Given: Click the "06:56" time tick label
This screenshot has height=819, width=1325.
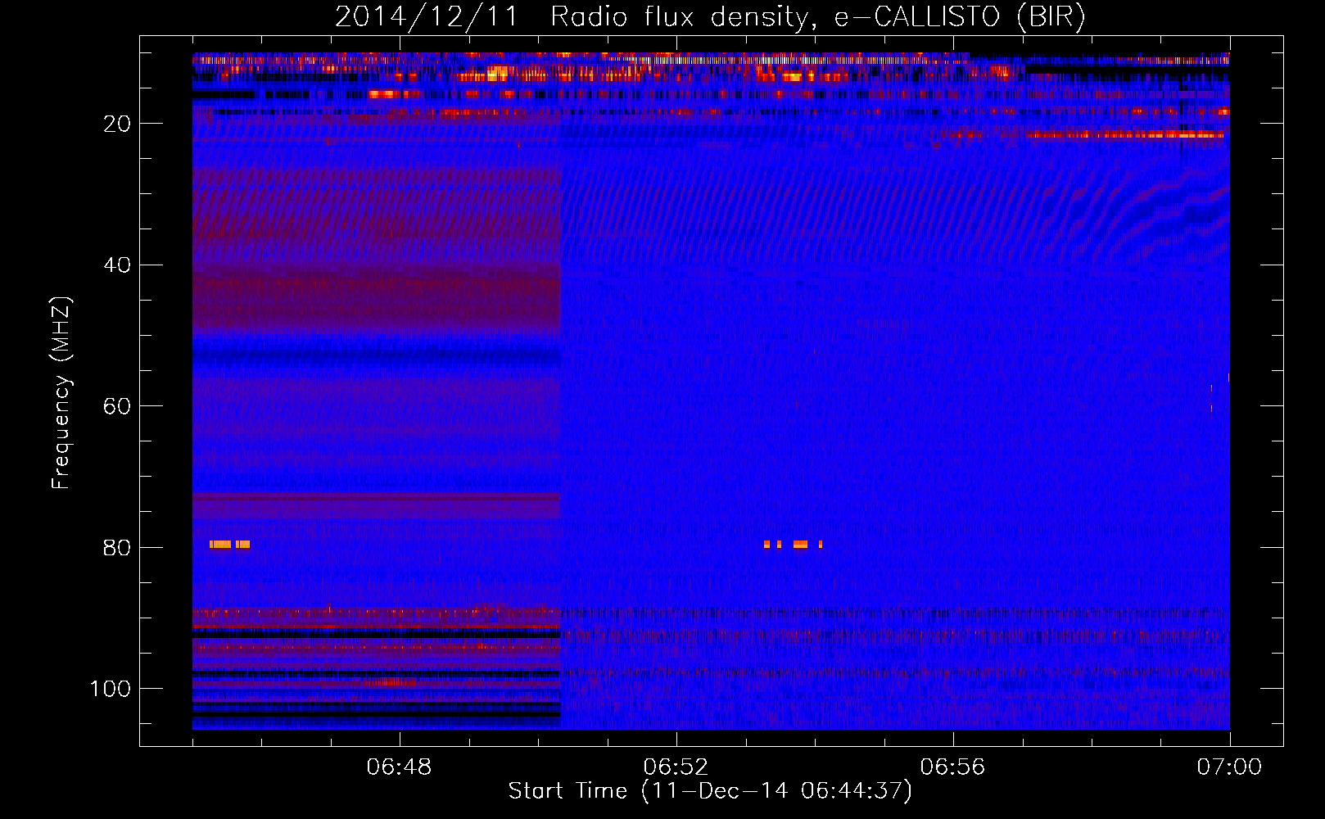Looking at the screenshot, I should coord(952,767).
